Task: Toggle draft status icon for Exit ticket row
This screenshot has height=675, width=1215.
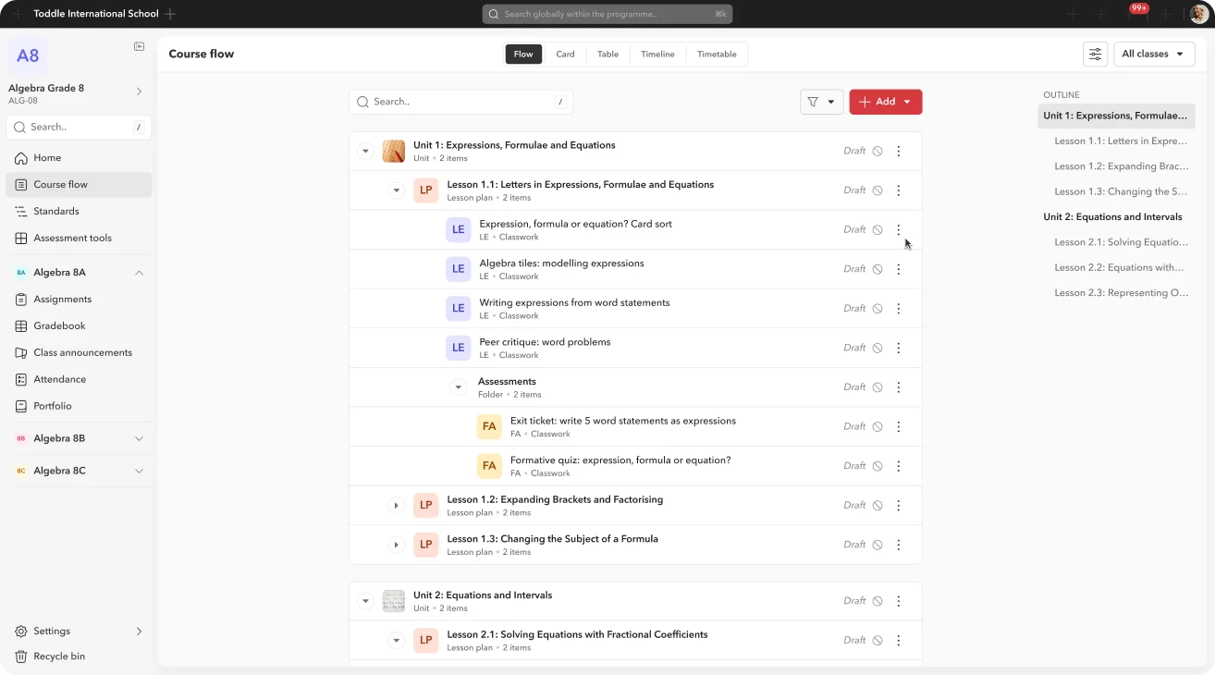Action: (877, 427)
